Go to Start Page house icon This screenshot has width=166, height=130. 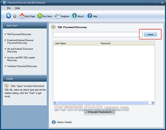pyautogui.click(x=22, y=16)
